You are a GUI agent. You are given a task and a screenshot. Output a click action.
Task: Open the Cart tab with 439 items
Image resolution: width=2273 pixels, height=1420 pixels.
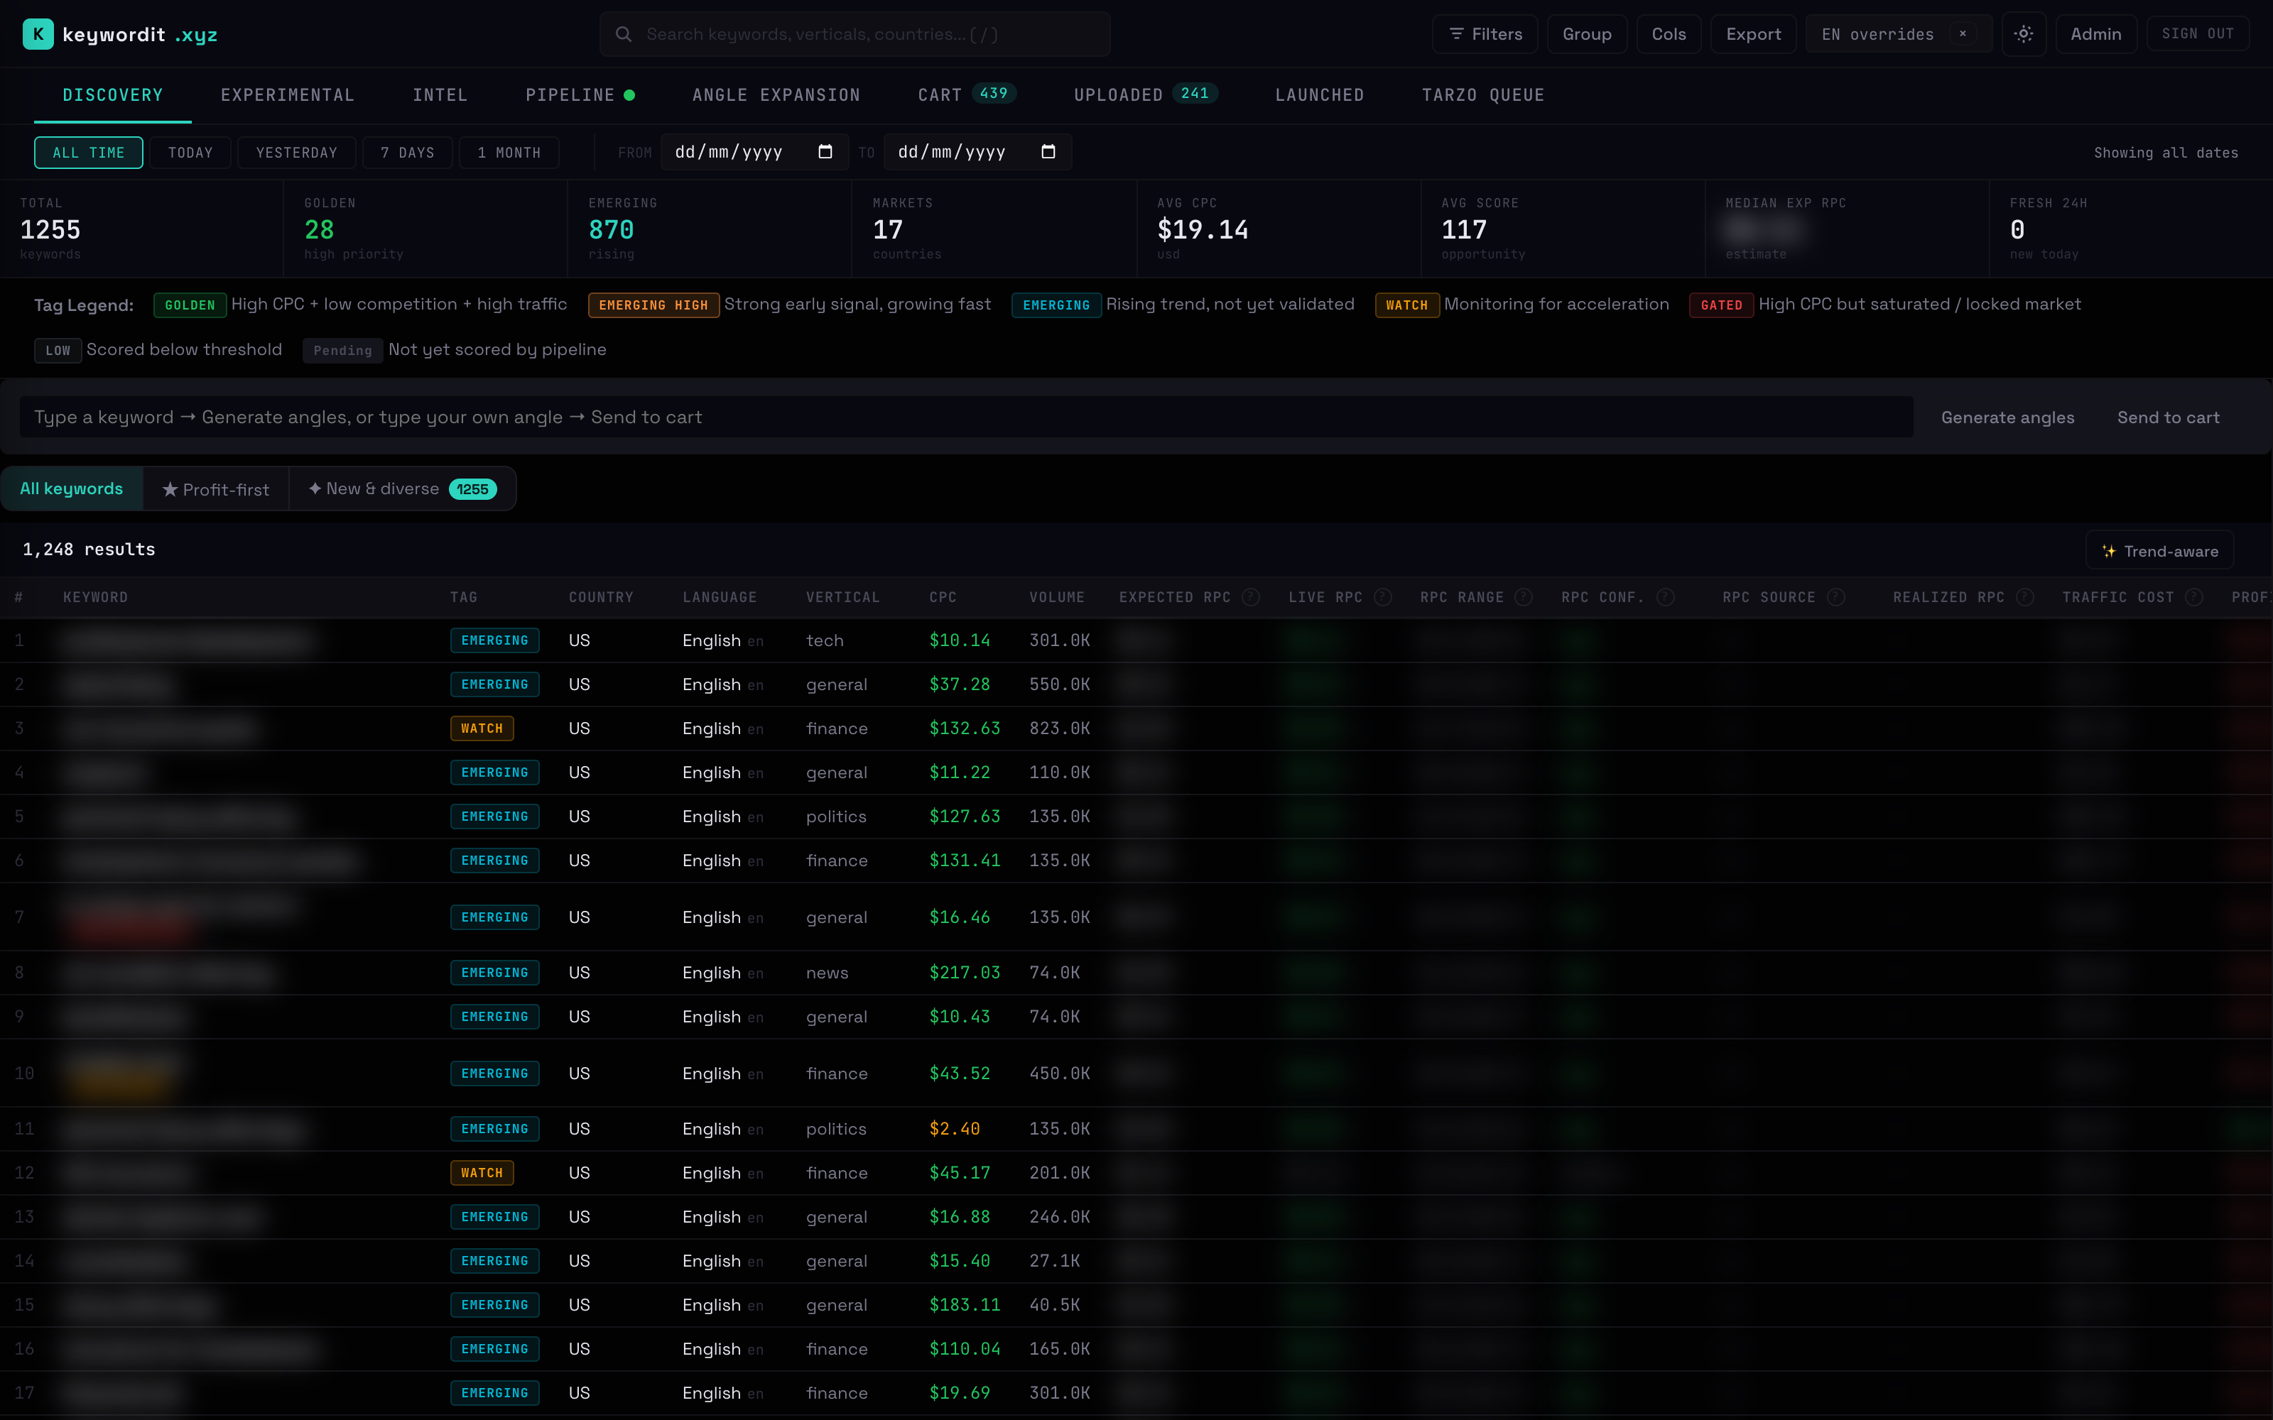coord(967,95)
